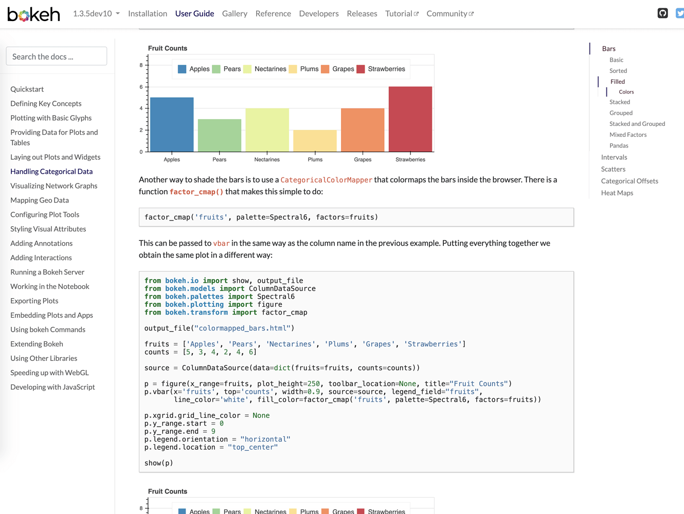Open the Releases page
The image size is (684, 514).
click(362, 13)
